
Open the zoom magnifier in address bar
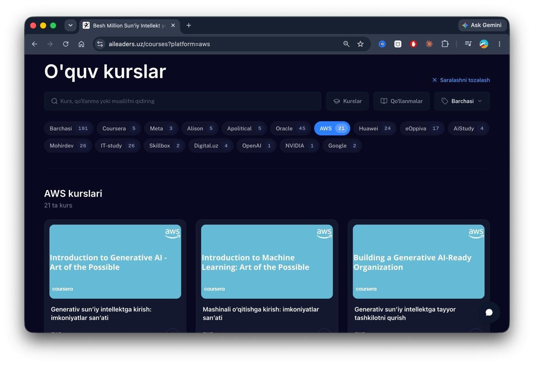click(346, 44)
